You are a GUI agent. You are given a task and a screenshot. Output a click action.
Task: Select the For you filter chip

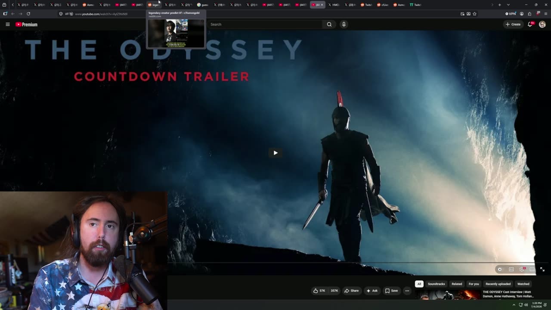[x=474, y=284]
